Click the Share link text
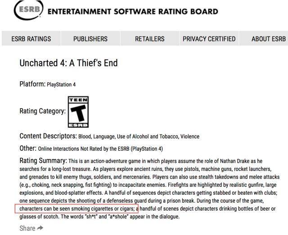The width and height of the screenshot is (288, 235). tap(27, 228)
